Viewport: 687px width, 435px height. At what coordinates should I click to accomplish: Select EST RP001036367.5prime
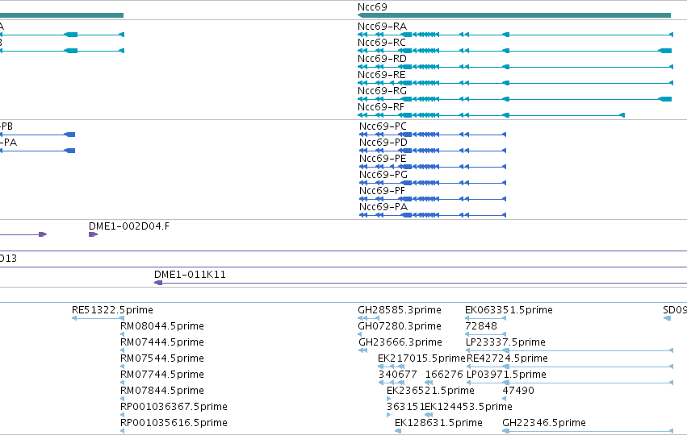[174, 407]
